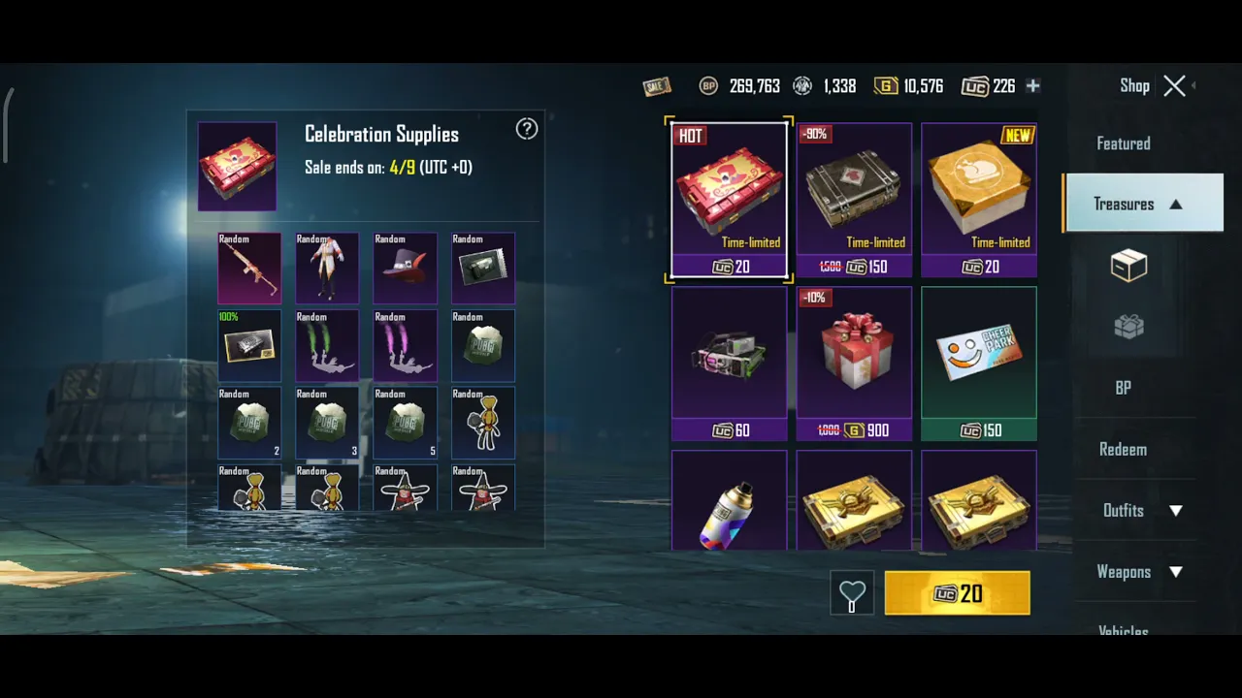Preview the random rifle skin reward
This screenshot has width=1242, height=698.
pos(249,268)
